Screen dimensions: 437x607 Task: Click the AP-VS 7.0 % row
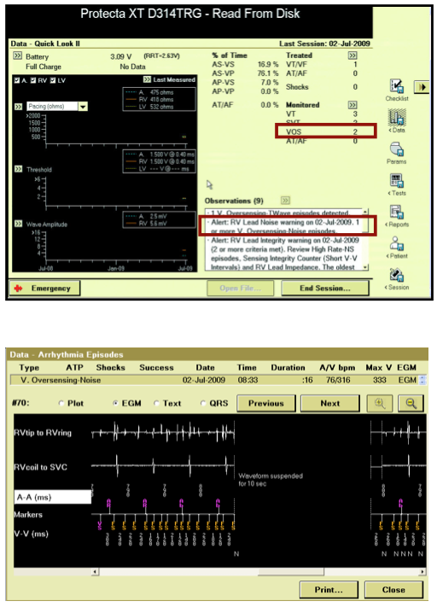coord(245,82)
